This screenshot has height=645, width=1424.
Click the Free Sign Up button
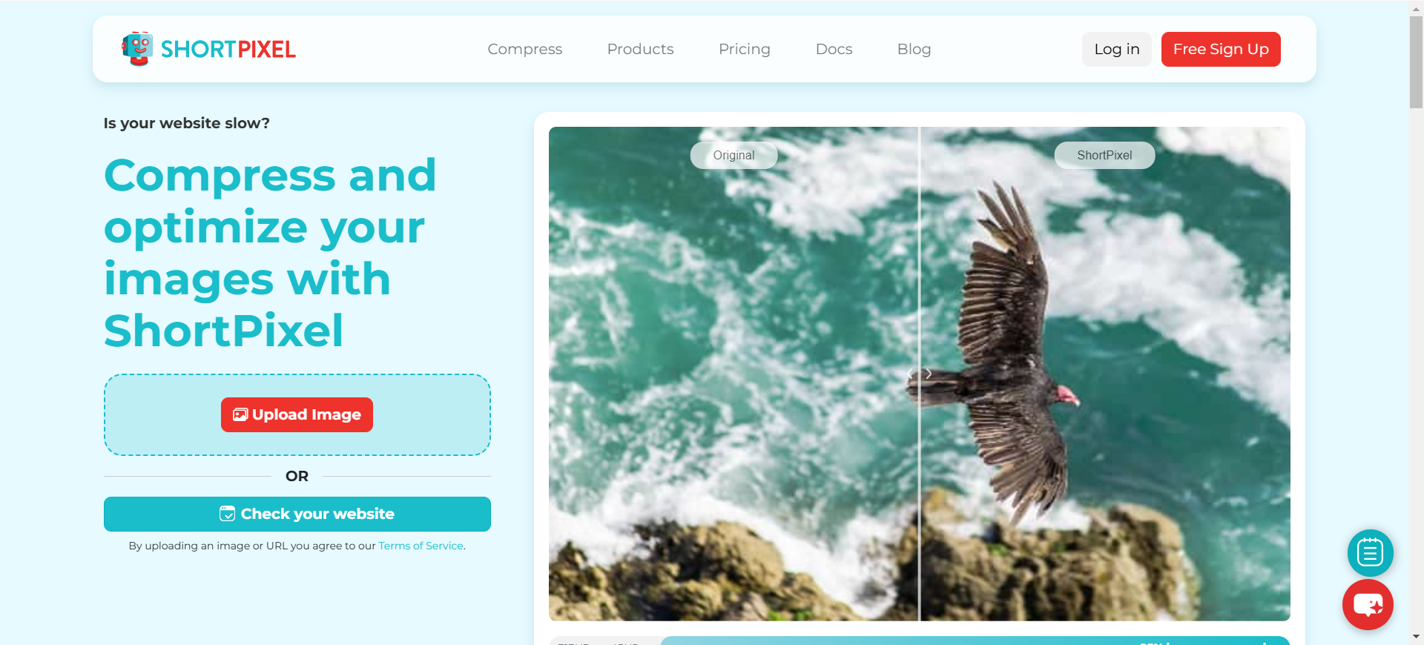tap(1221, 49)
